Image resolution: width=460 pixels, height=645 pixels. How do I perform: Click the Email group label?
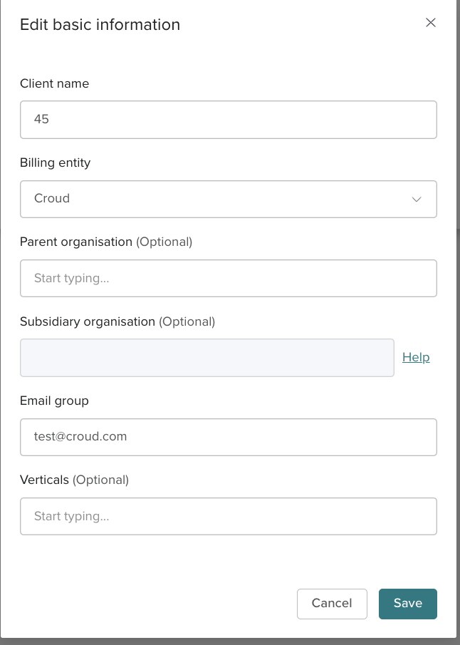point(54,401)
